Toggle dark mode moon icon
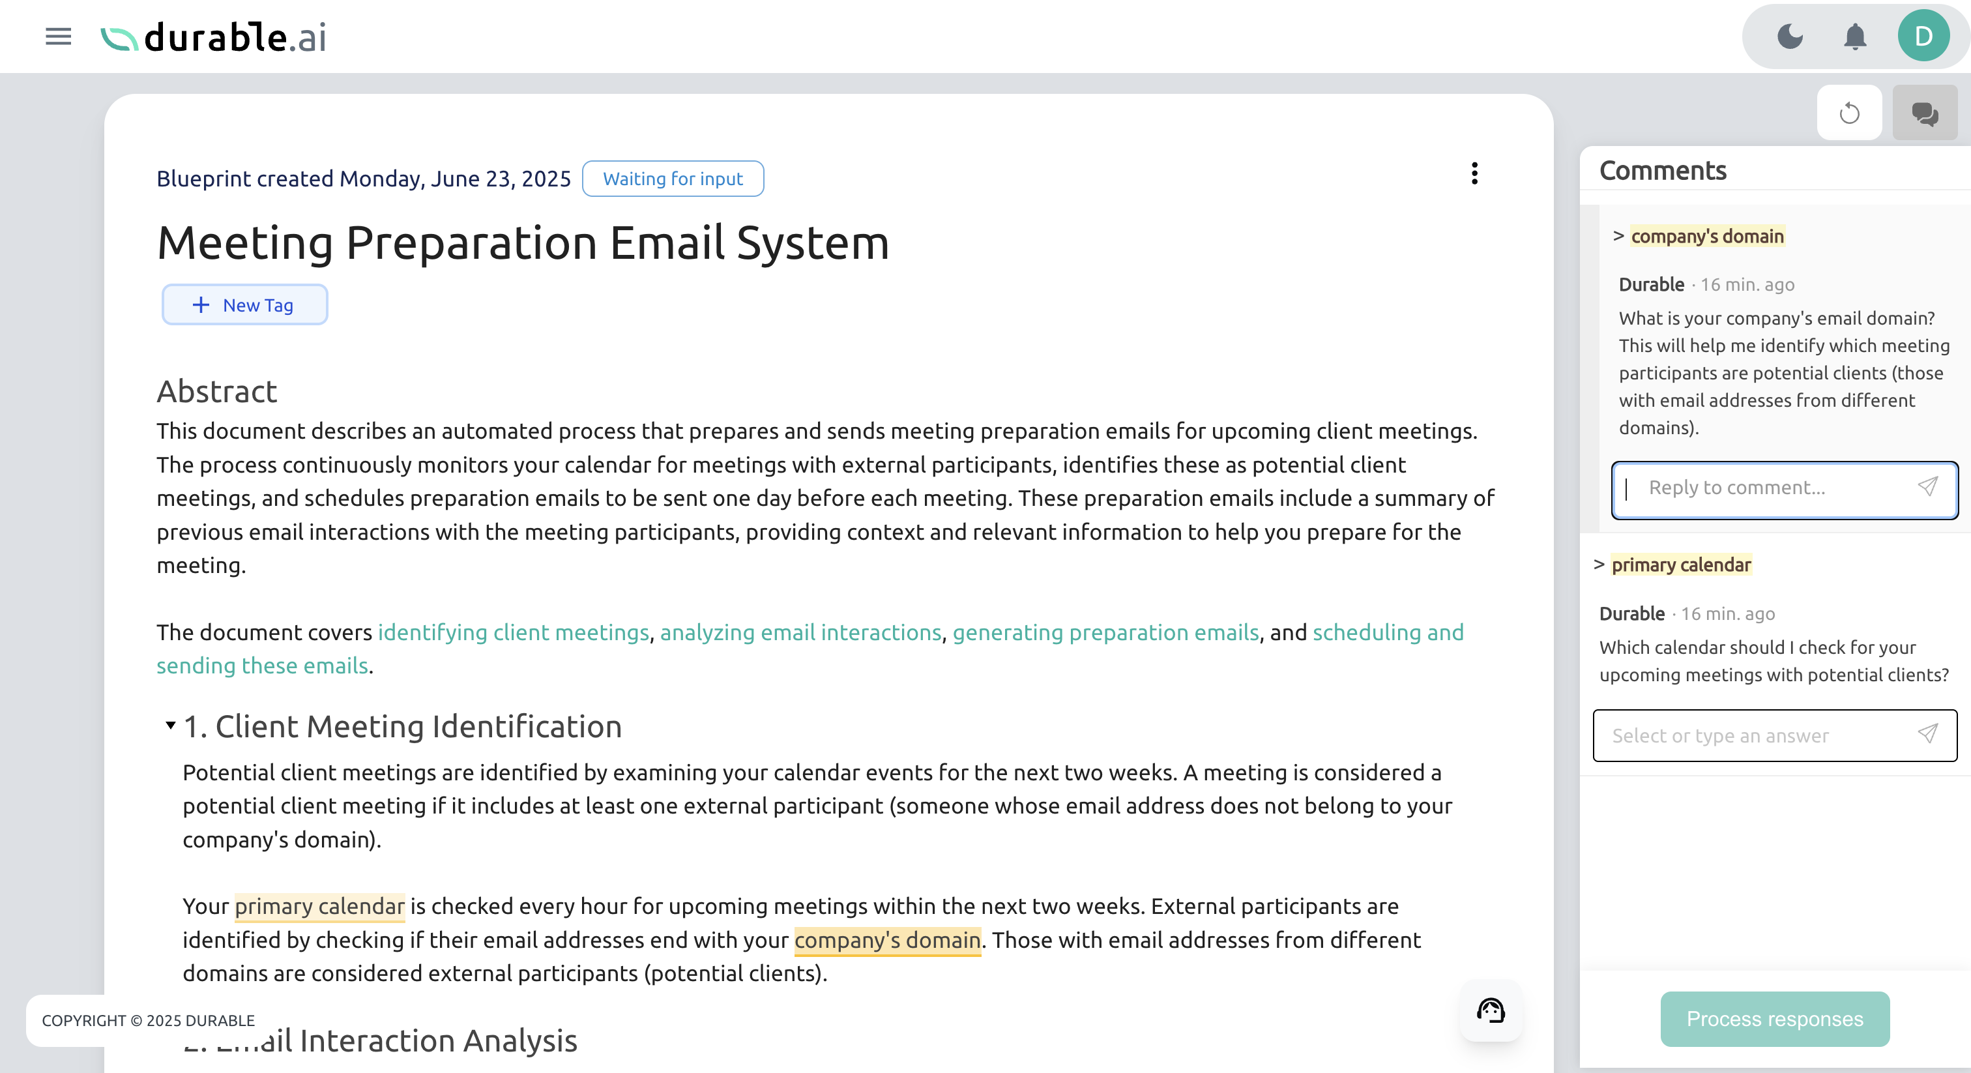 tap(1790, 36)
